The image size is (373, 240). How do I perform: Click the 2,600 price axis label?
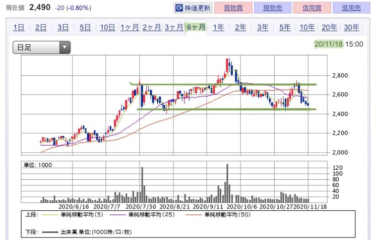click(340, 94)
